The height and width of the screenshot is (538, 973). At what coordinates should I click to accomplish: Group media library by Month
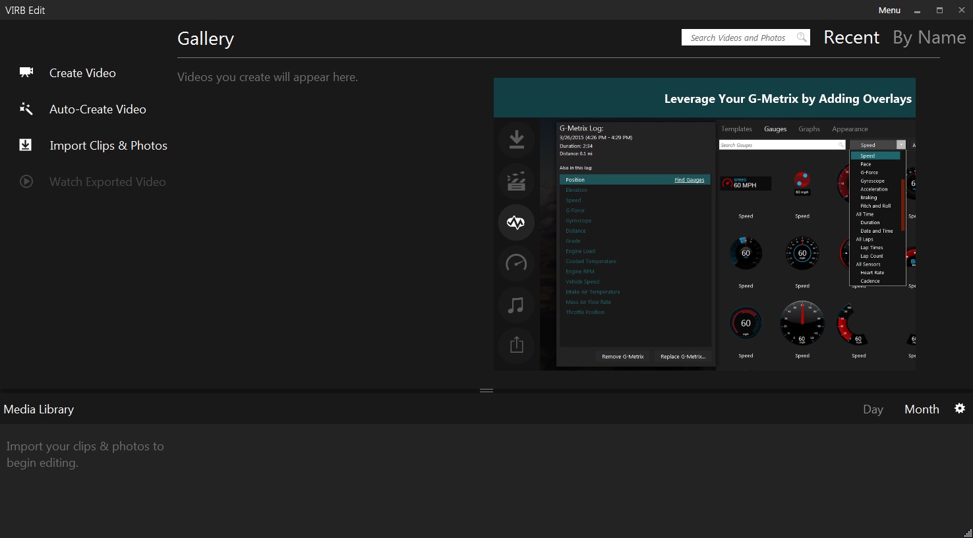(921, 409)
